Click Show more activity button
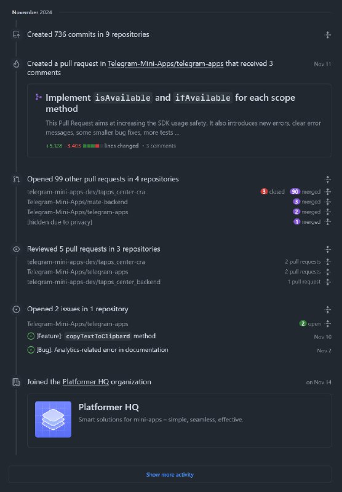 pos(170,474)
